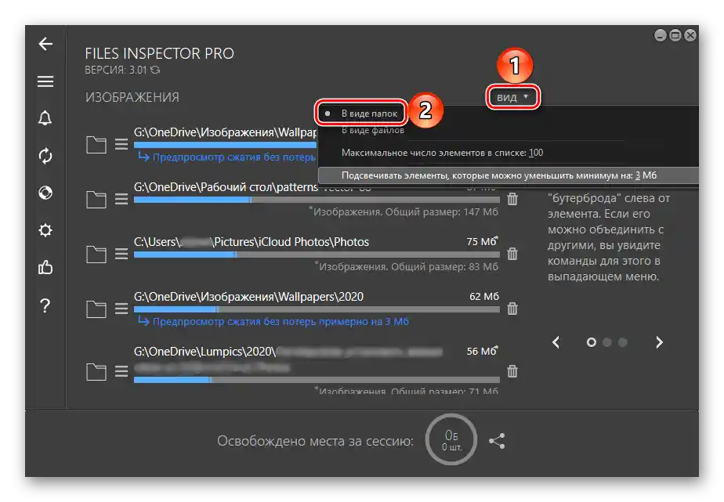Click the refresh cycle icon in sidebar
The height and width of the screenshot is (502, 724).
pos(45,156)
